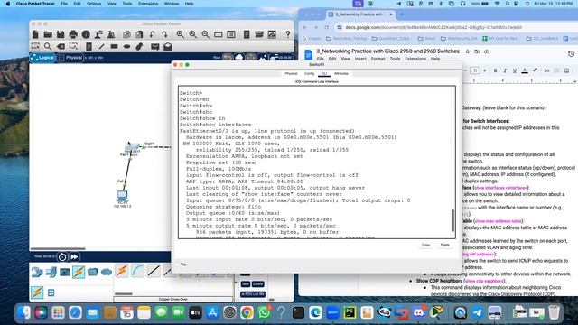Select automatic connection lightning cable

(122, 271)
